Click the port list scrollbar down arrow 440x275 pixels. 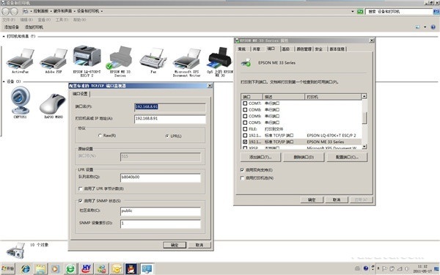364,146
